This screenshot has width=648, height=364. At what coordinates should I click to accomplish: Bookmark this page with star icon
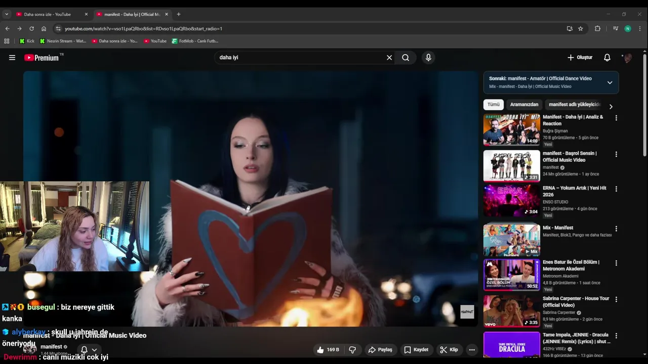pos(581,29)
